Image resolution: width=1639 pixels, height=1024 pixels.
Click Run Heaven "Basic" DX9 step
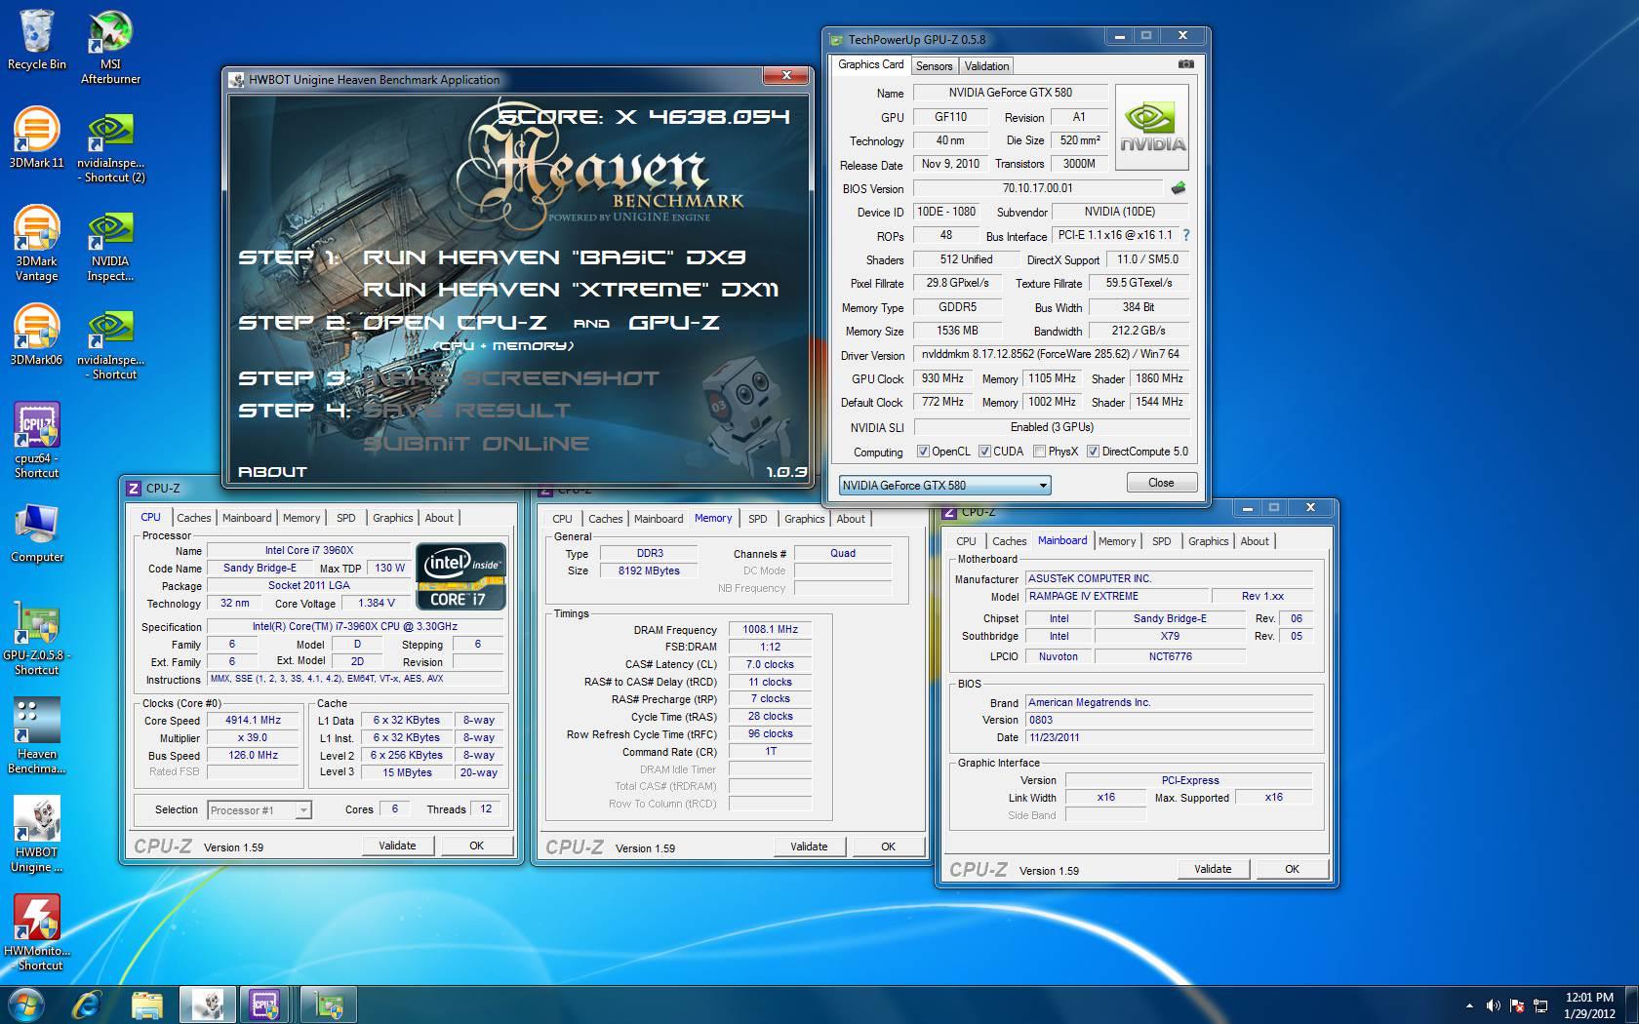click(x=554, y=257)
